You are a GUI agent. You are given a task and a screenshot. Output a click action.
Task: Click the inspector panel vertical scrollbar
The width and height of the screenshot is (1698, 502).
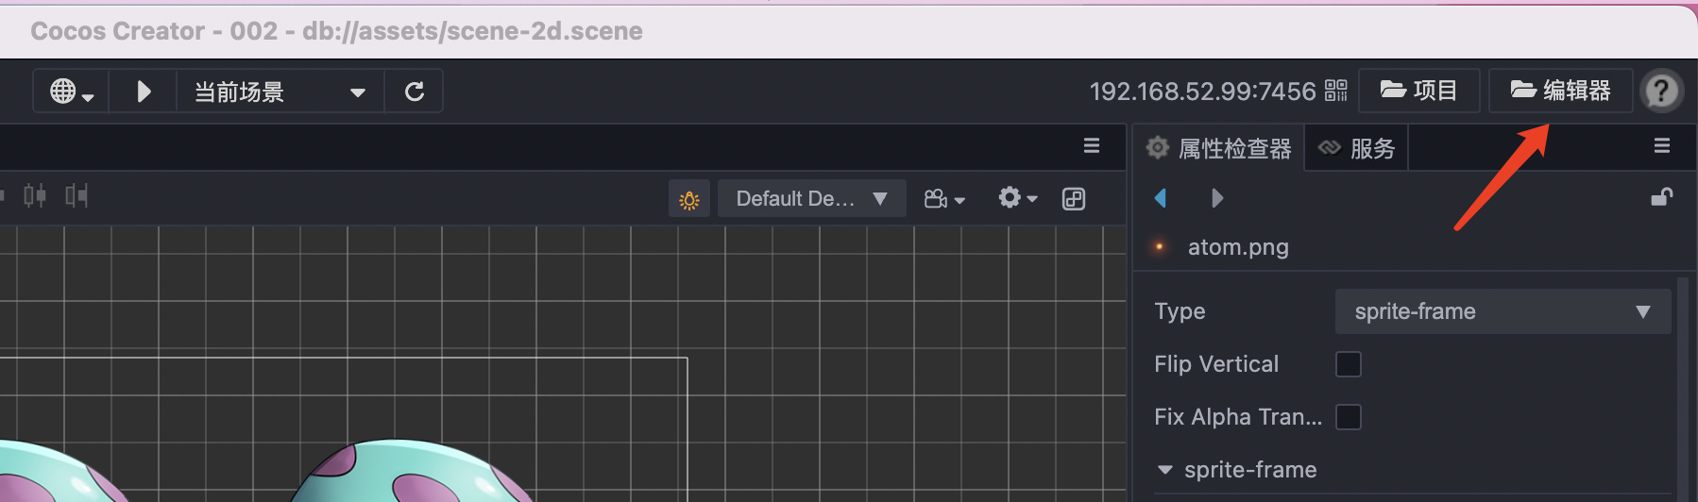(x=1682, y=389)
